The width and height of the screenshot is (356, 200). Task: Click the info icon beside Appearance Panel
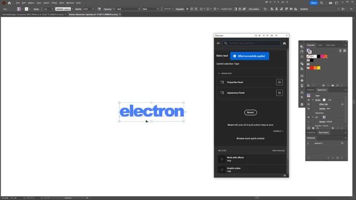tap(279, 93)
